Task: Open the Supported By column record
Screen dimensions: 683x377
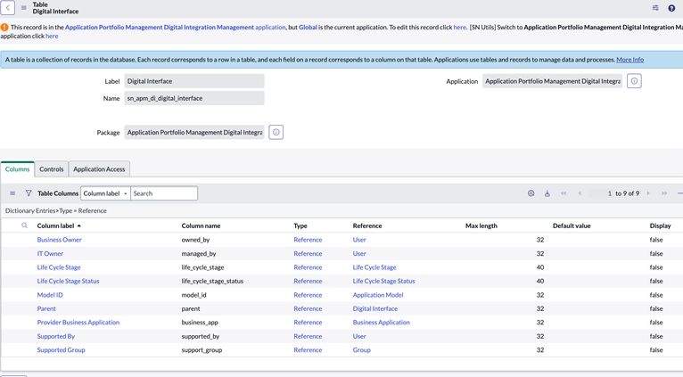Action: [x=56, y=336]
